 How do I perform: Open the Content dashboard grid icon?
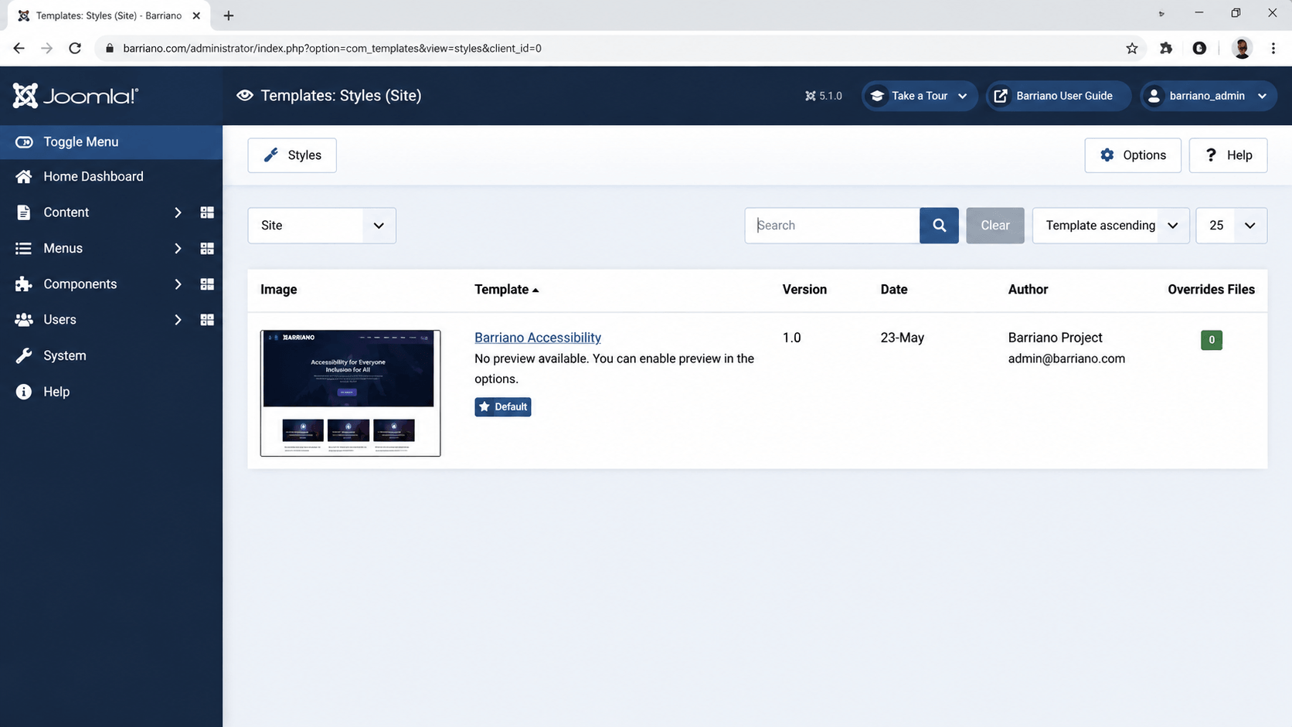pyautogui.click(x=207, y=212)
